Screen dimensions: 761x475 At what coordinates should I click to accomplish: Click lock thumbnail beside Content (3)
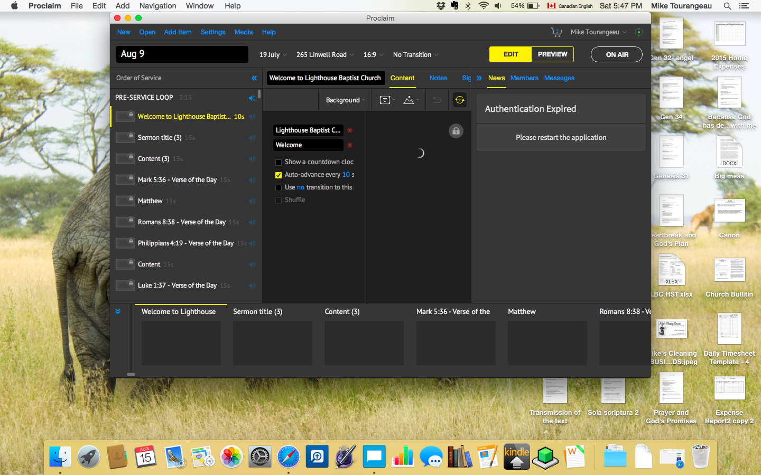125,158
